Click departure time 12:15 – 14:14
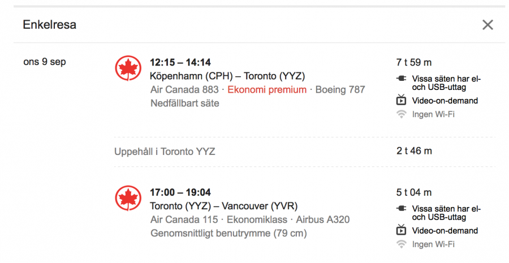 click(x=180, y=62)
